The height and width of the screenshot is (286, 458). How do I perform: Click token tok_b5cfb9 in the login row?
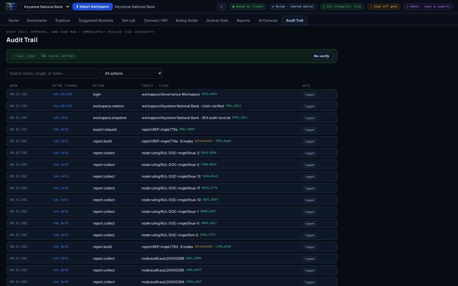[62, 95]
